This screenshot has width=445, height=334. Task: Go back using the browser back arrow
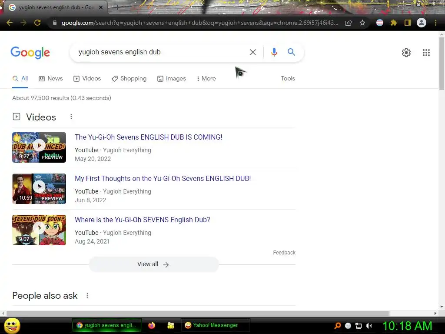click(x=10, y=23)
